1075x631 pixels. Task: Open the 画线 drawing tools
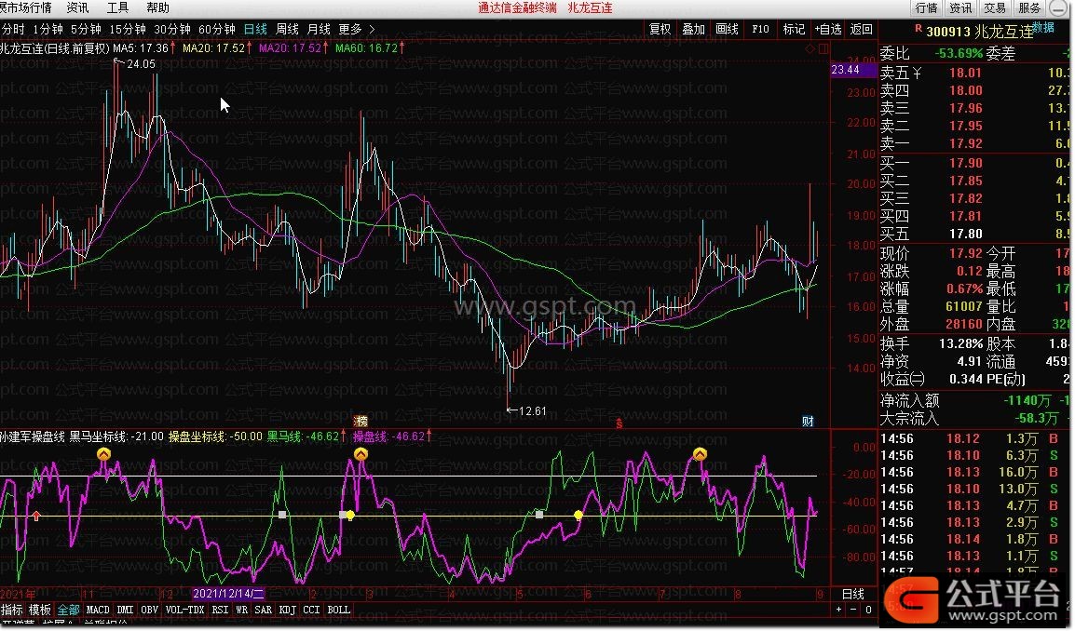click(x=727, y=29)
